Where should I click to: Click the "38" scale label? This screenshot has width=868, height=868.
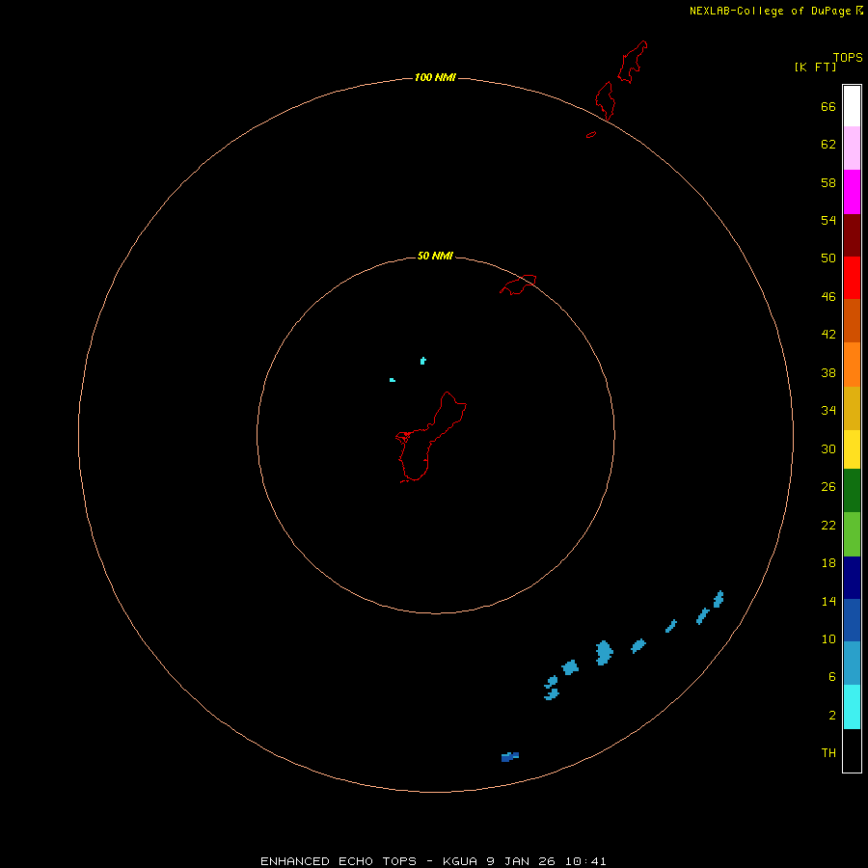pyautogui.click(x=828, y=373)
